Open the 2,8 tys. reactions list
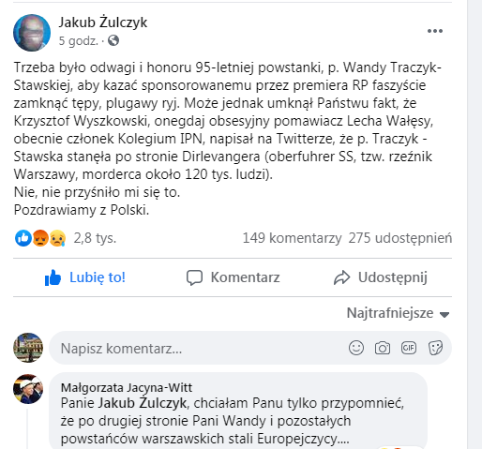The width and height of the screenshot is (482, 449). (95, 238)
